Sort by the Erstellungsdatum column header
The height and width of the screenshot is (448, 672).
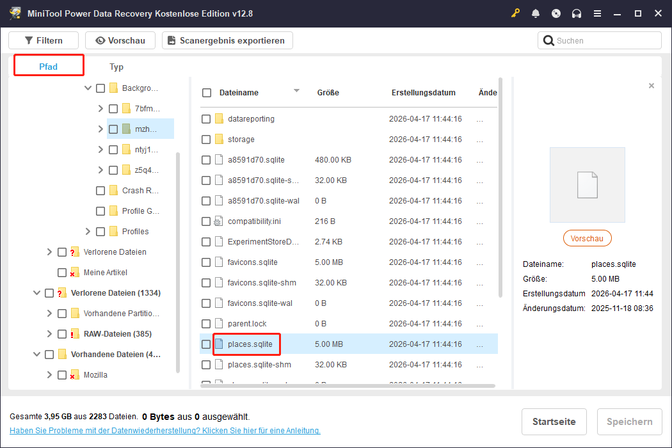(x=424, y=93)
